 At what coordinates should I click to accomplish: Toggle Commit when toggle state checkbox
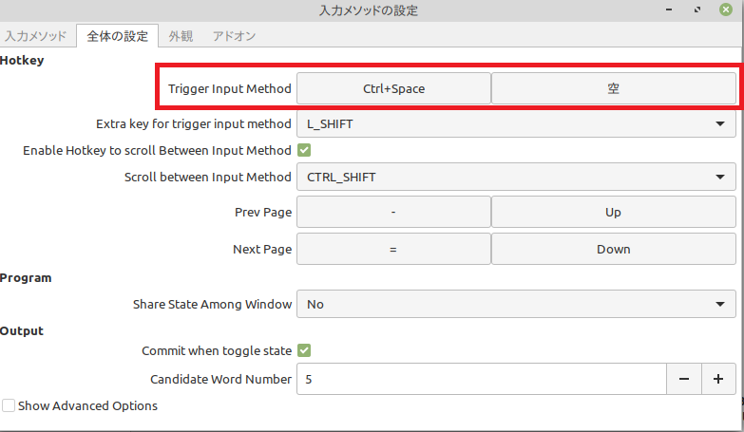coord(304,350)
